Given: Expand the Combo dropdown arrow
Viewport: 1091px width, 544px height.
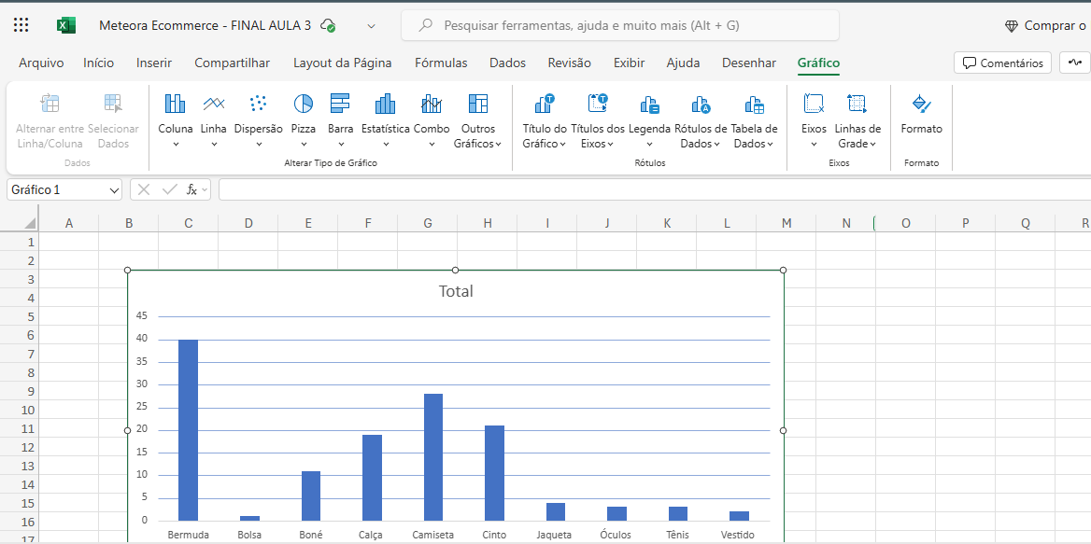Looking at the screenshot, I should [x=432, y=145].
